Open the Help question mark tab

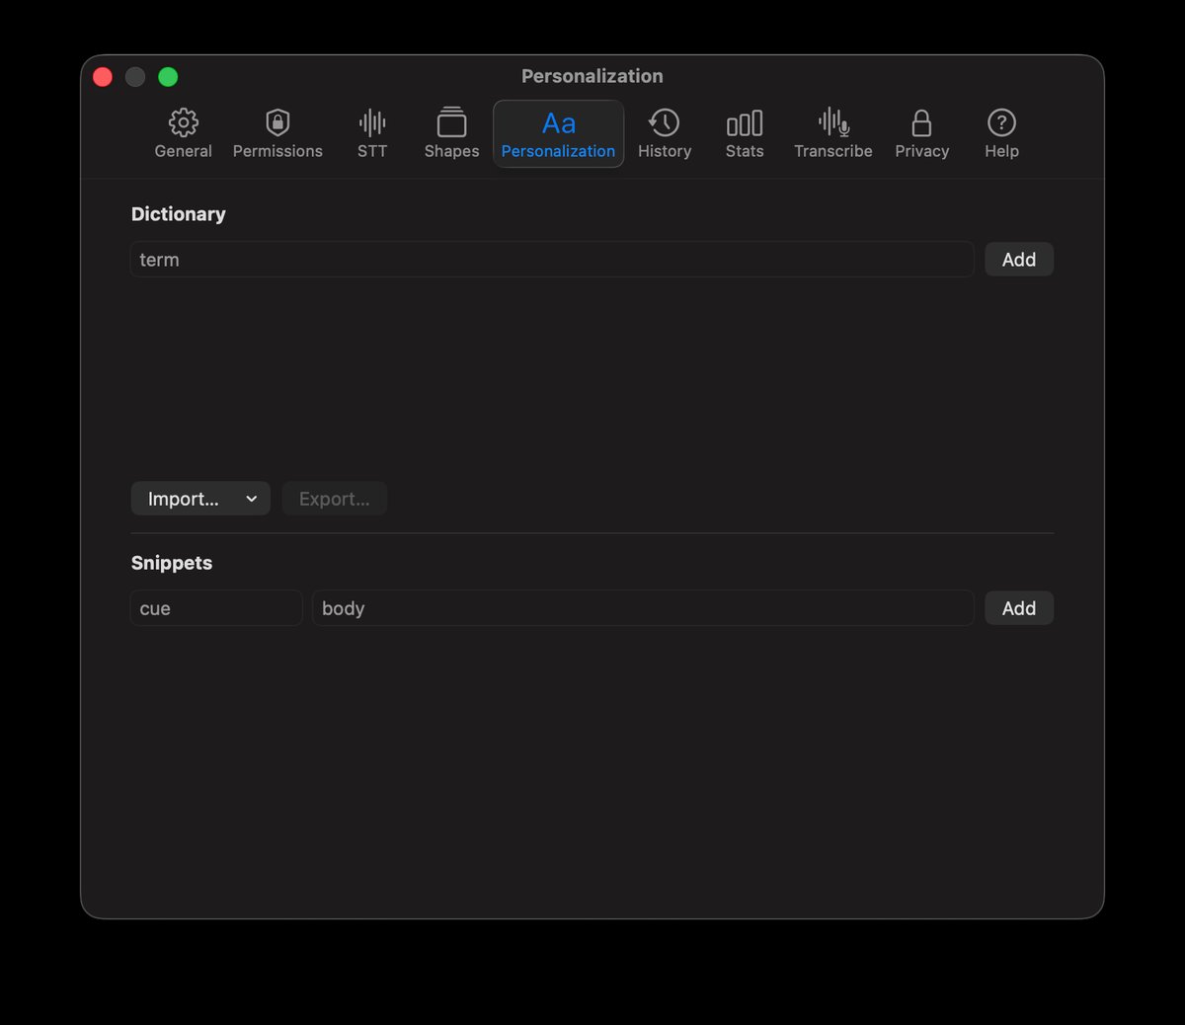click(x=1001, y=134)
